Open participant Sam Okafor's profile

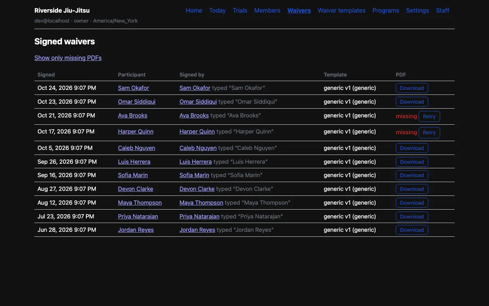coord(133,88)
